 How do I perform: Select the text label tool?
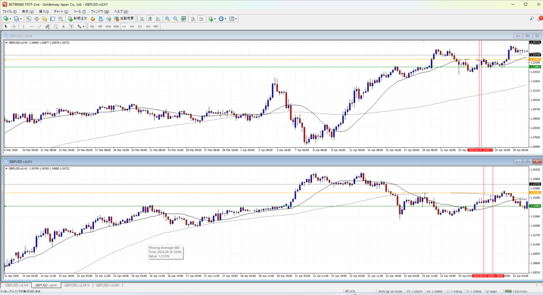tap(63, 26)
